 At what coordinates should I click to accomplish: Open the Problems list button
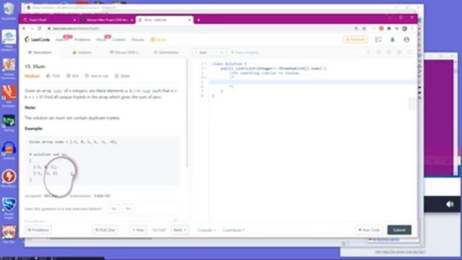coord(38,230)
